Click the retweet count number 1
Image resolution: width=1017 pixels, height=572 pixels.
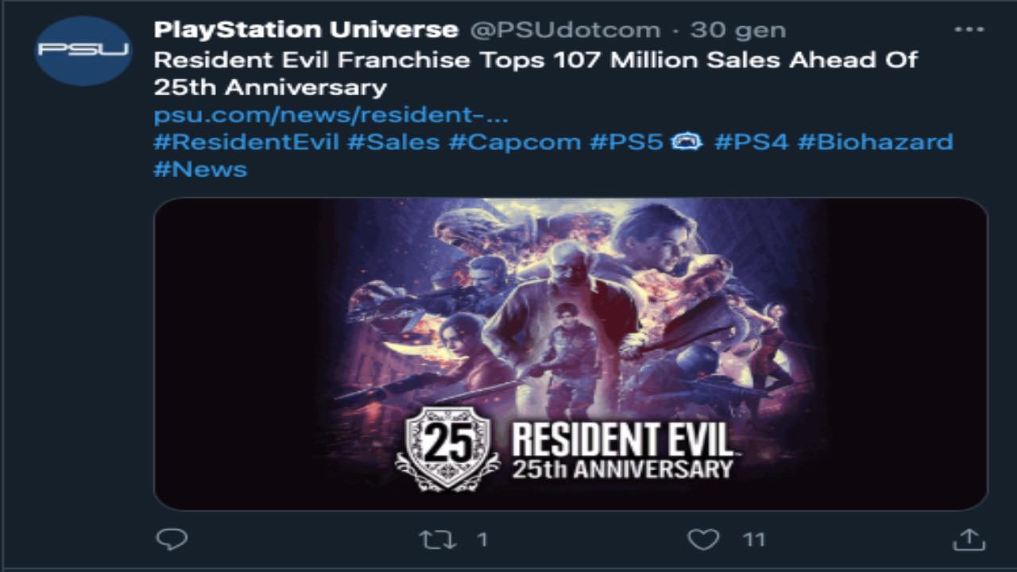[x=481, y=540]
